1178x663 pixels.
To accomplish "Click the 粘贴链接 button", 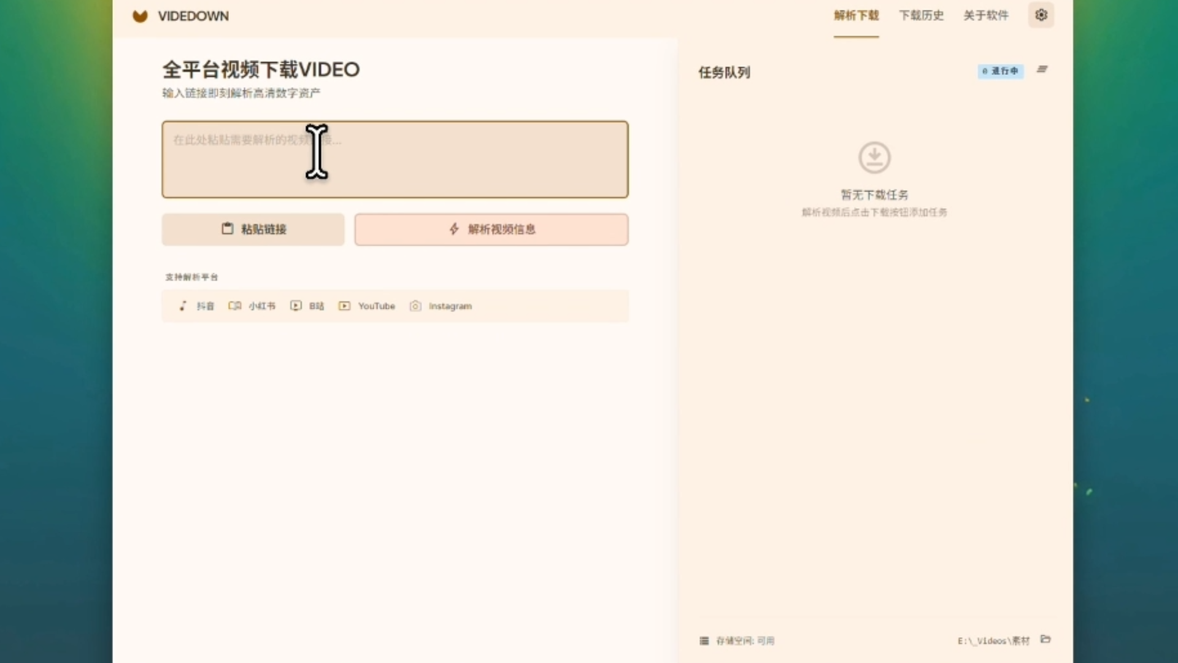I will (253, 229).
